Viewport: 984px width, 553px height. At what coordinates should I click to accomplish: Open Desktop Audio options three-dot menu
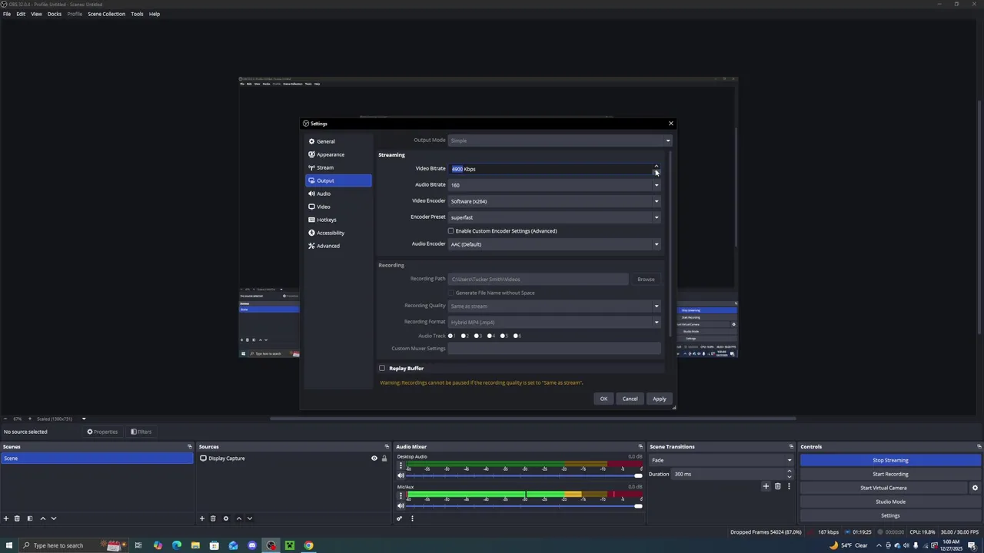point(401,465)
